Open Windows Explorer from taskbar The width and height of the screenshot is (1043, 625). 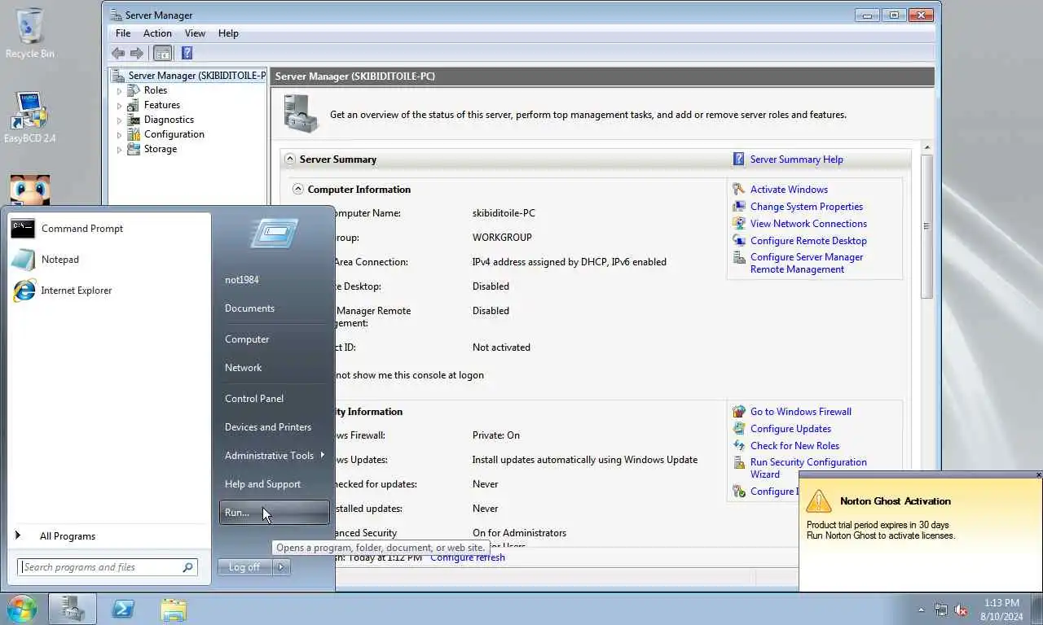(x=174, y=610)
